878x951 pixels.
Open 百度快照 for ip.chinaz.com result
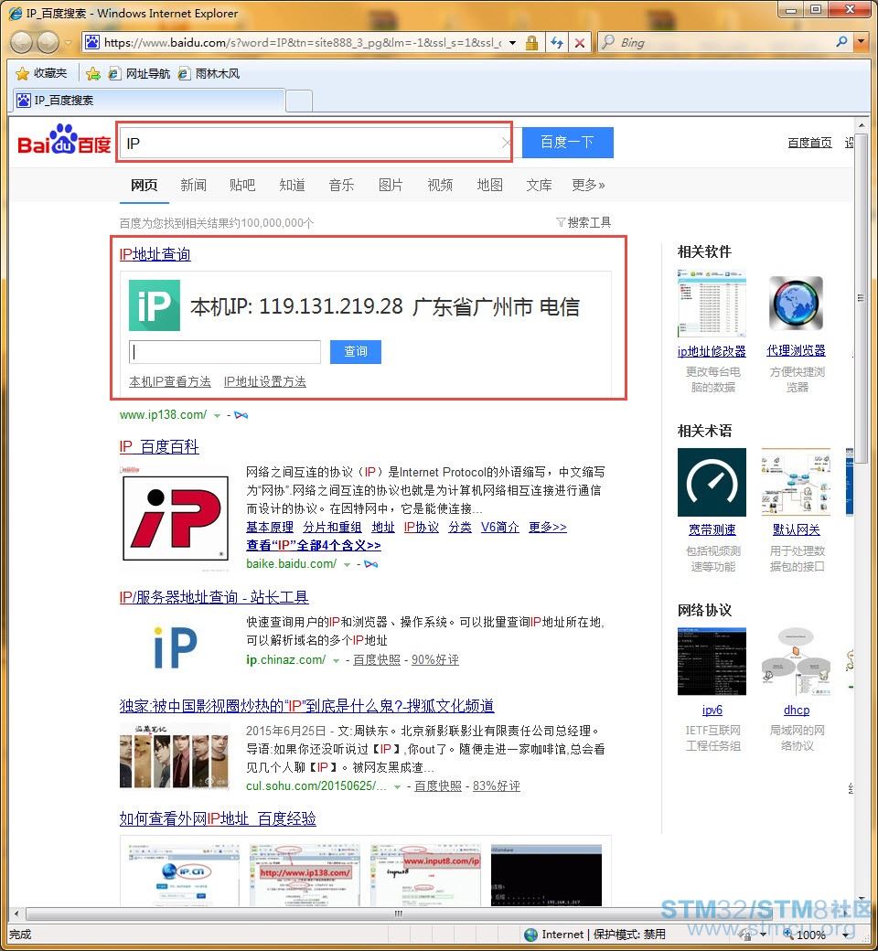coord(377,660)
